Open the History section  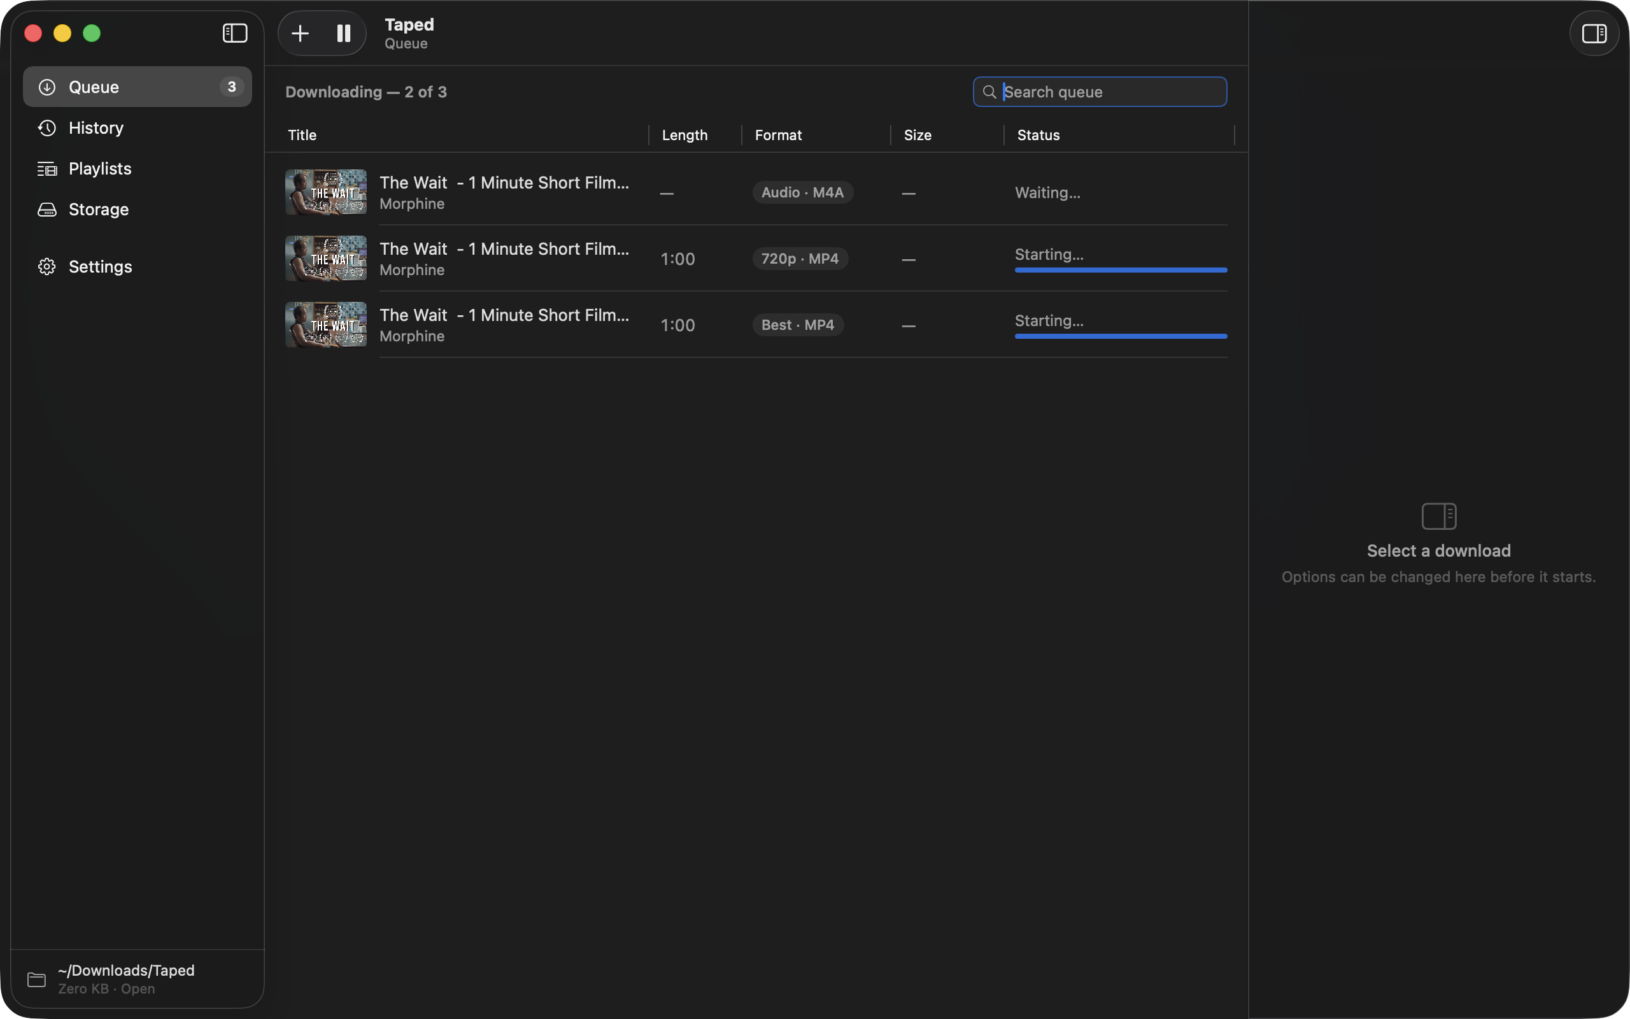click(x=138, y=128)
